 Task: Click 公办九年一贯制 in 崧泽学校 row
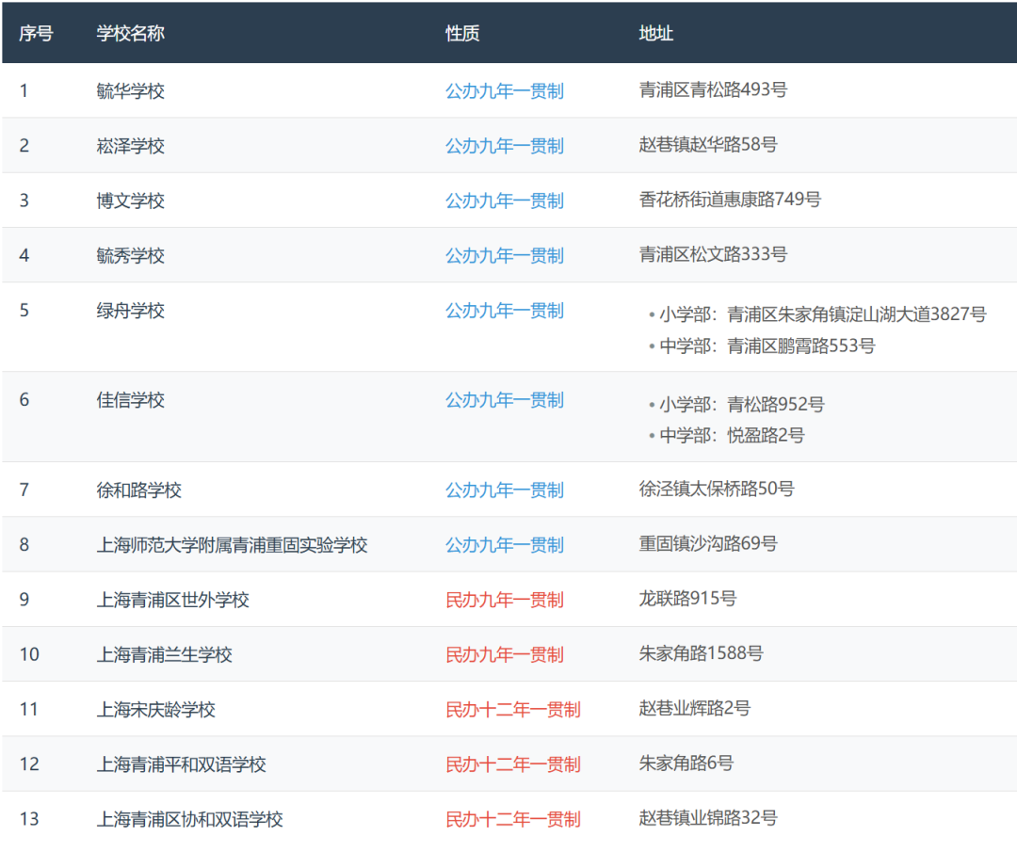(x=505, y=146)
